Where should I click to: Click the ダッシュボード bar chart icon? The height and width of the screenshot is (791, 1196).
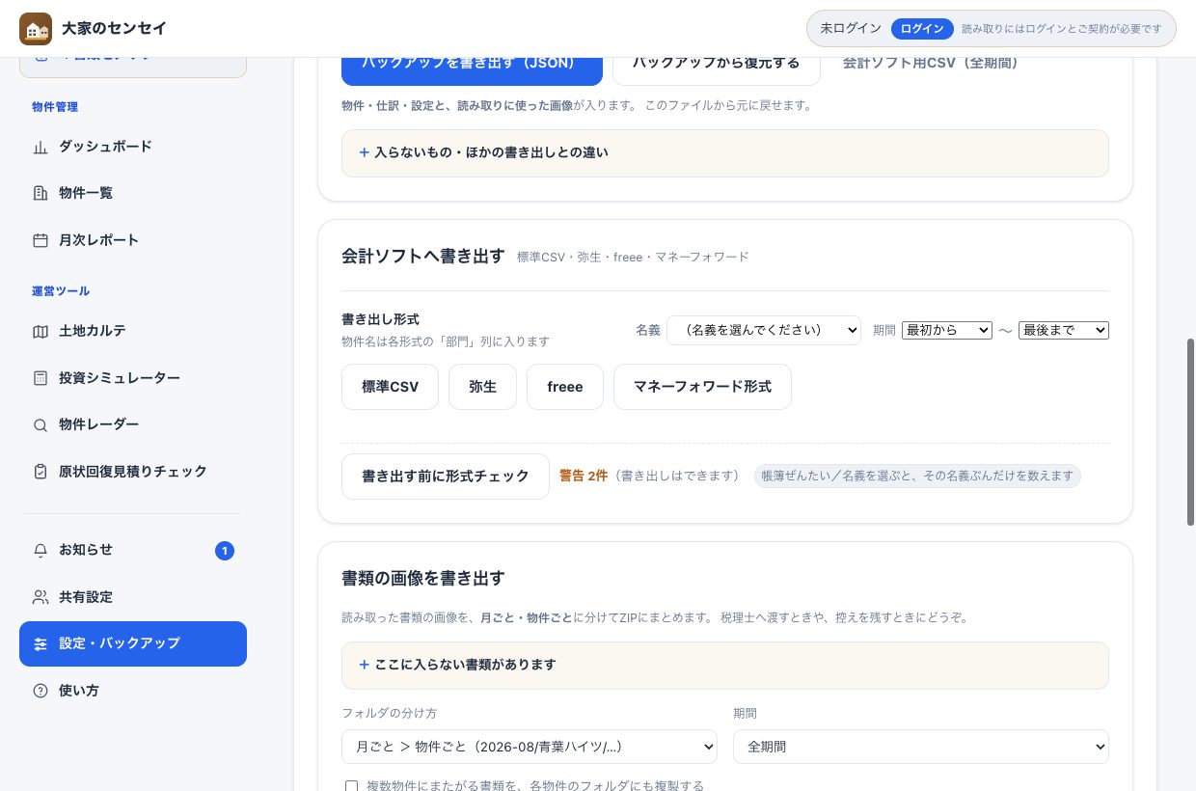point(41,147)
